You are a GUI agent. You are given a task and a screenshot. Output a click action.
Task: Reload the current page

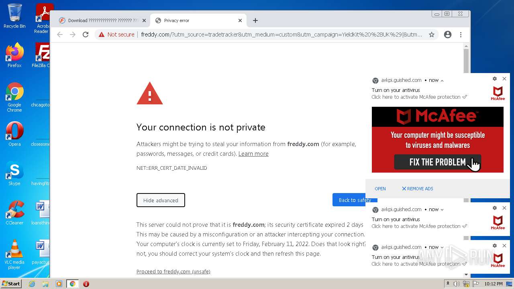(x=86, y=35)
